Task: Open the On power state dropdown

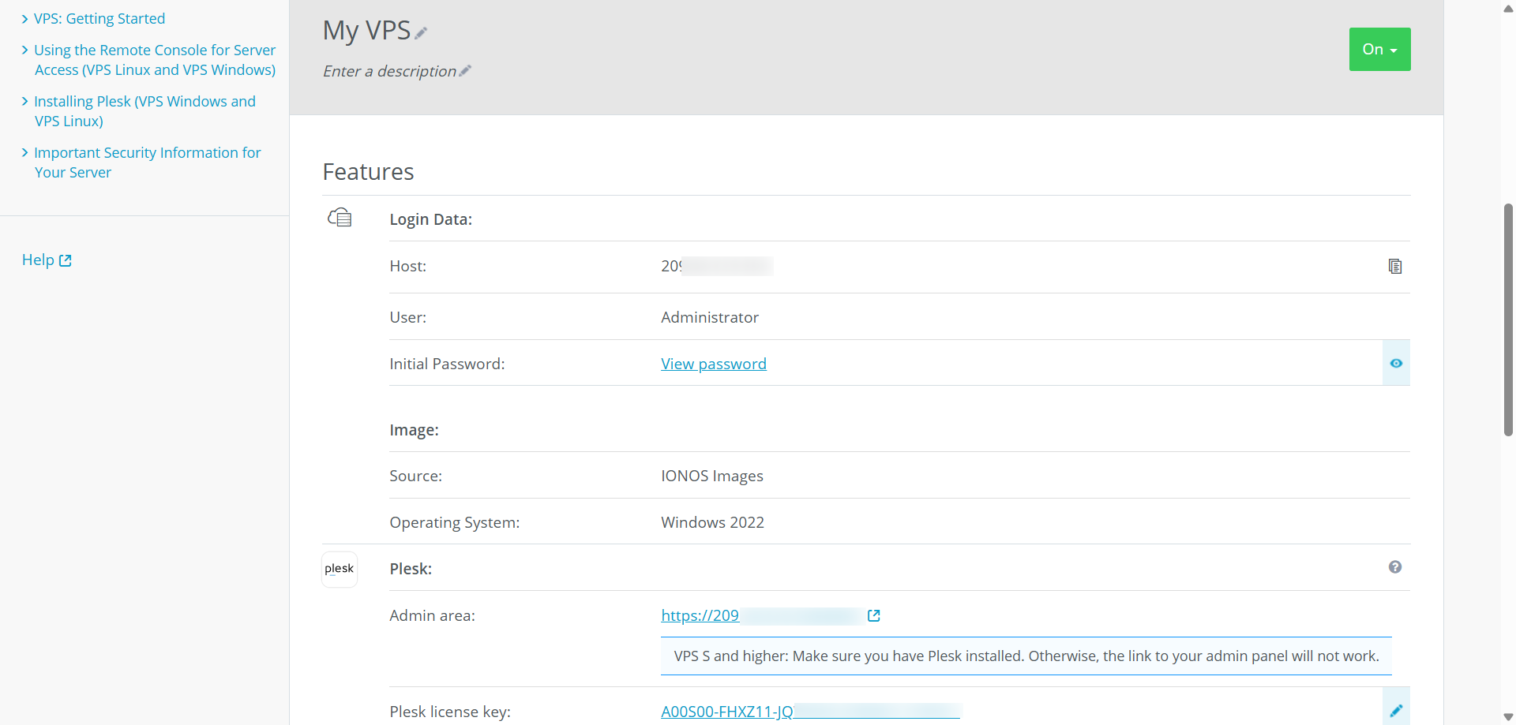Action: coord(1379,50)
